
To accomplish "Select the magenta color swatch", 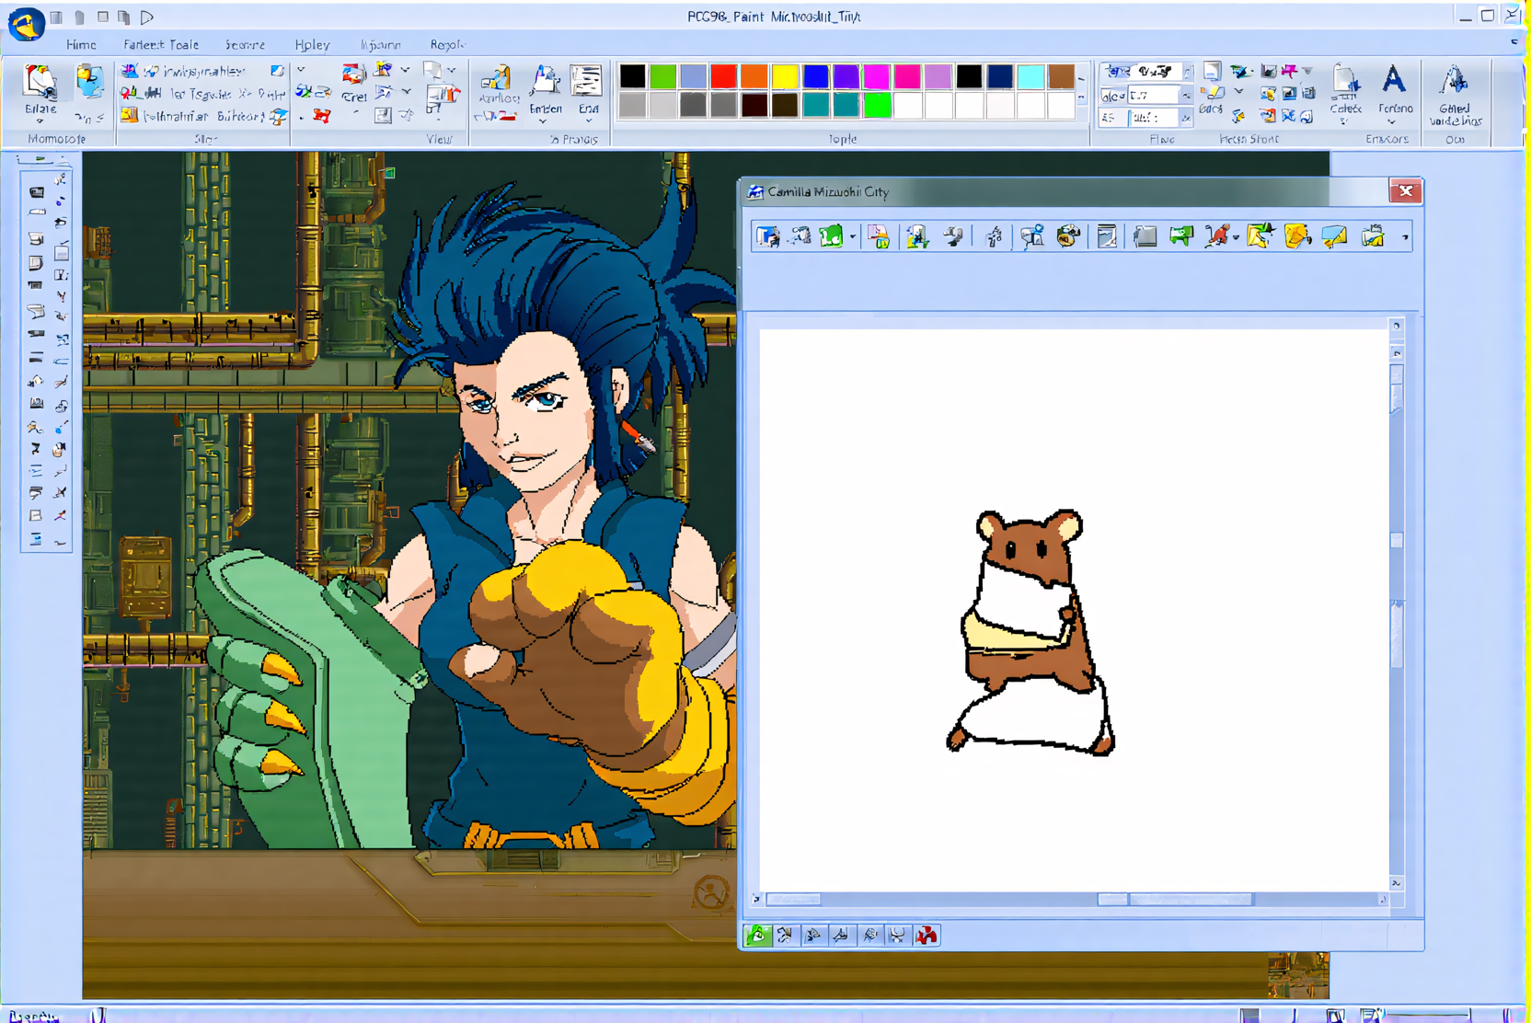I will point(877,75).
